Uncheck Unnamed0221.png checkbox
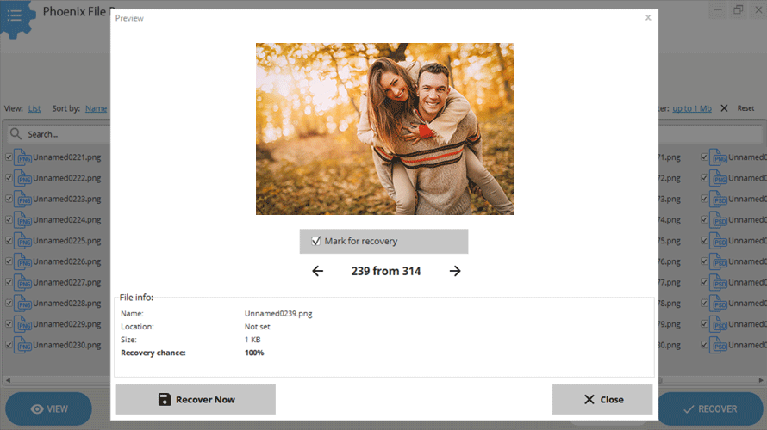Viewport: 767px width, 430px height. [9, 157]
